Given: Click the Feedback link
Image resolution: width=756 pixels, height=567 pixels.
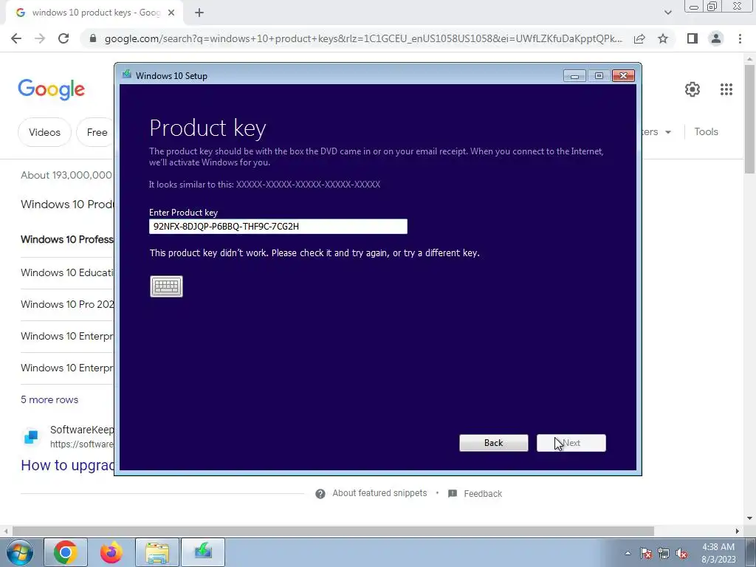Looking at the screenshot, I should [x=483, y=494].
